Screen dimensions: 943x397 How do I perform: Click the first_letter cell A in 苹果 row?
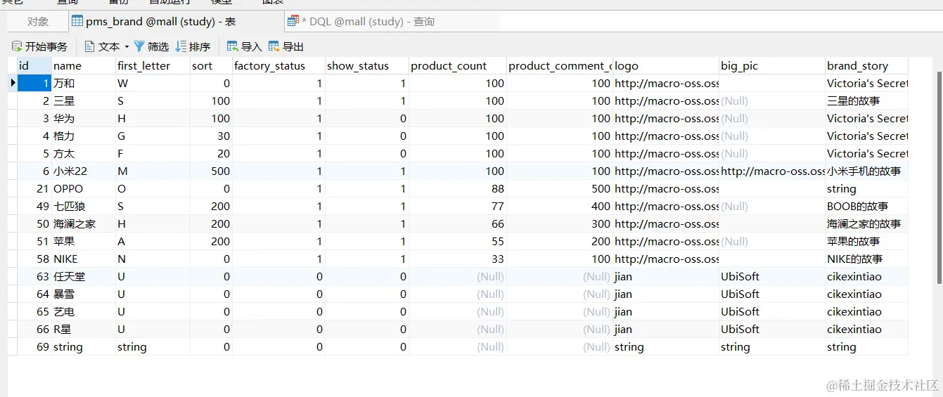153,241
